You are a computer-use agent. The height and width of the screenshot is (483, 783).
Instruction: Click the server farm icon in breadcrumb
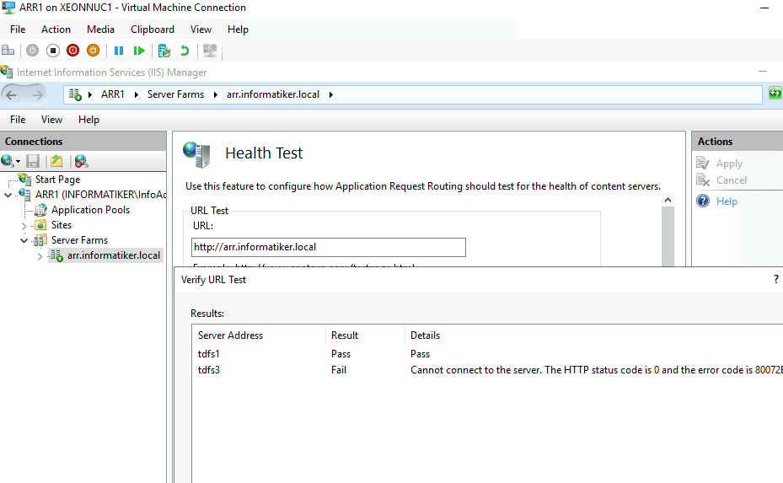click(75, 94)
